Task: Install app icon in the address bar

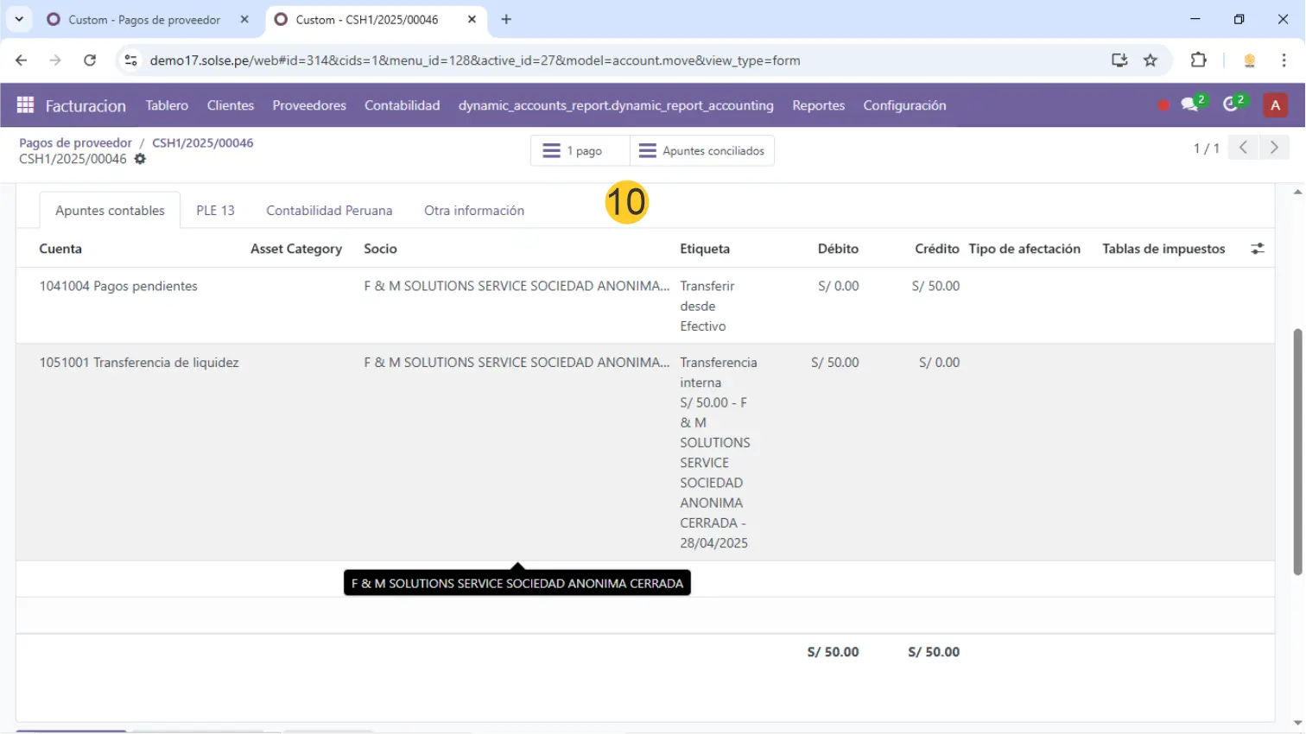Action: (x=1119, y=60)
